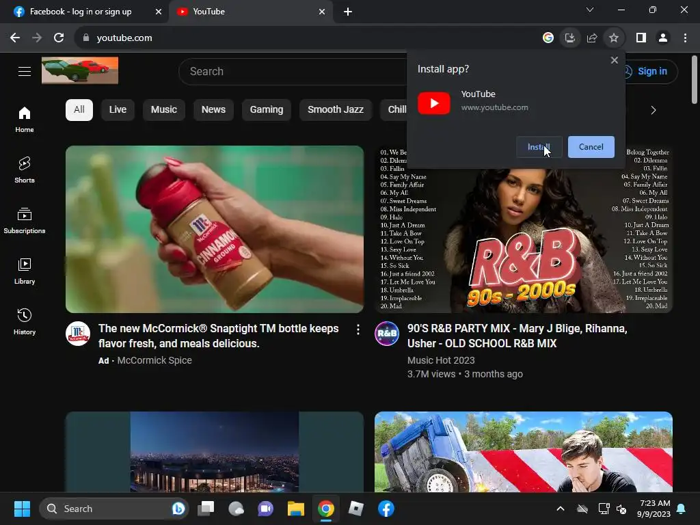Screen dimensions: 700x525
Task: Open the Chrome three-dot menu
Action: pyautogui.click(x=685, y=38)
